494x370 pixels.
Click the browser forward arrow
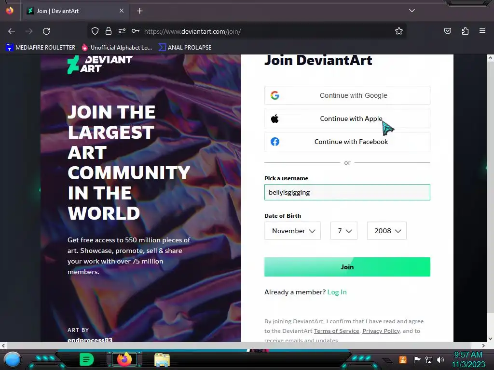[x=29, y=31]
